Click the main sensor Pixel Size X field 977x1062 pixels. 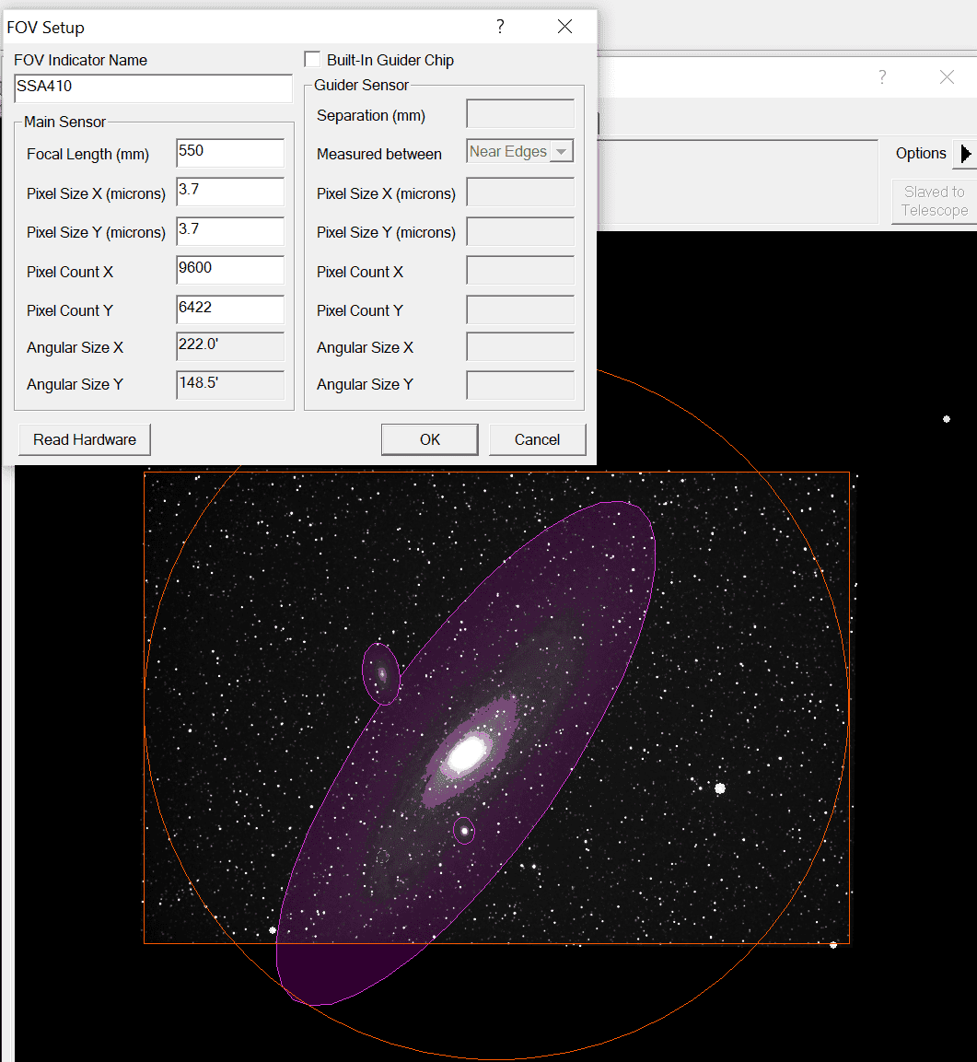[x=230, y=192]
